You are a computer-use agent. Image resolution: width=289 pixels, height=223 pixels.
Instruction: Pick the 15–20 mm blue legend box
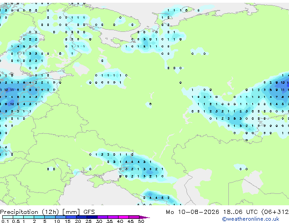[71, 217]
